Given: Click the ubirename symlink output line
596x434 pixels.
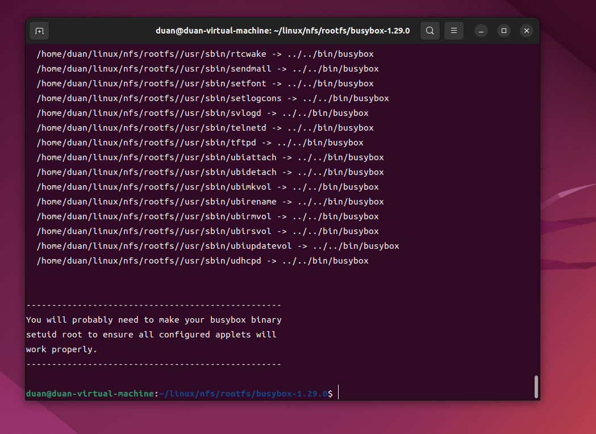Looking at the screenshot, I should coord(210,202).
